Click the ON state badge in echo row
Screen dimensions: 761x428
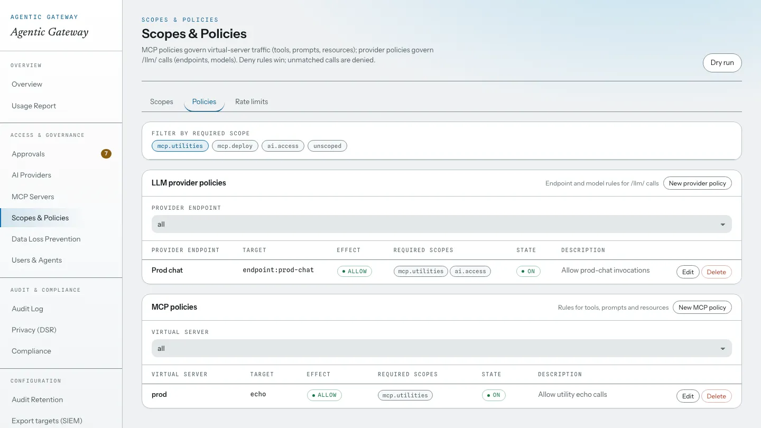coord(494,395)
